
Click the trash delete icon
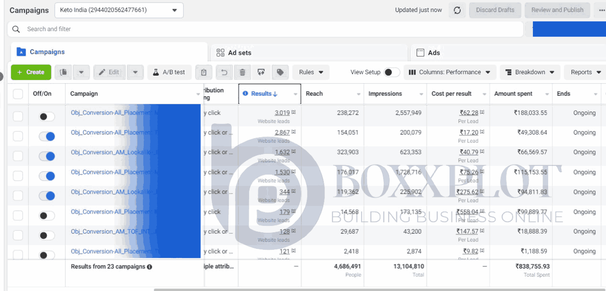pos(242,72)
